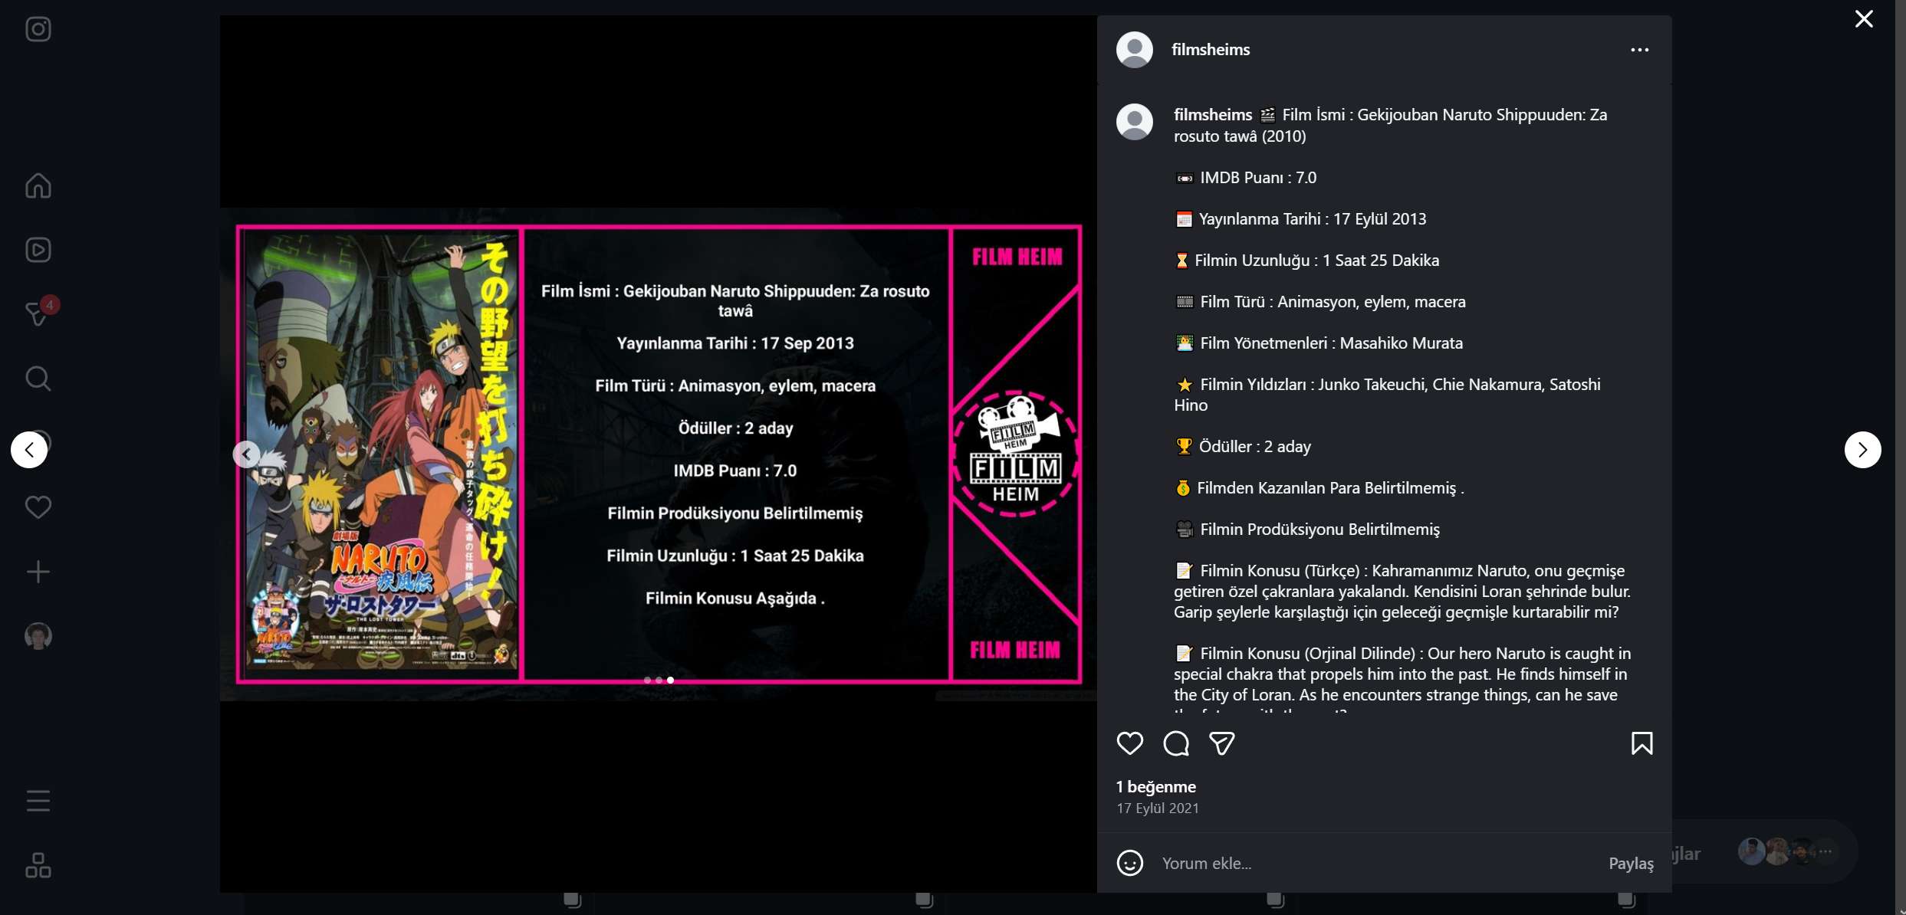Go to next post arrow
Image resolution: width=1906 pixels, height=915 pixels.
[x=1862, y=450]
